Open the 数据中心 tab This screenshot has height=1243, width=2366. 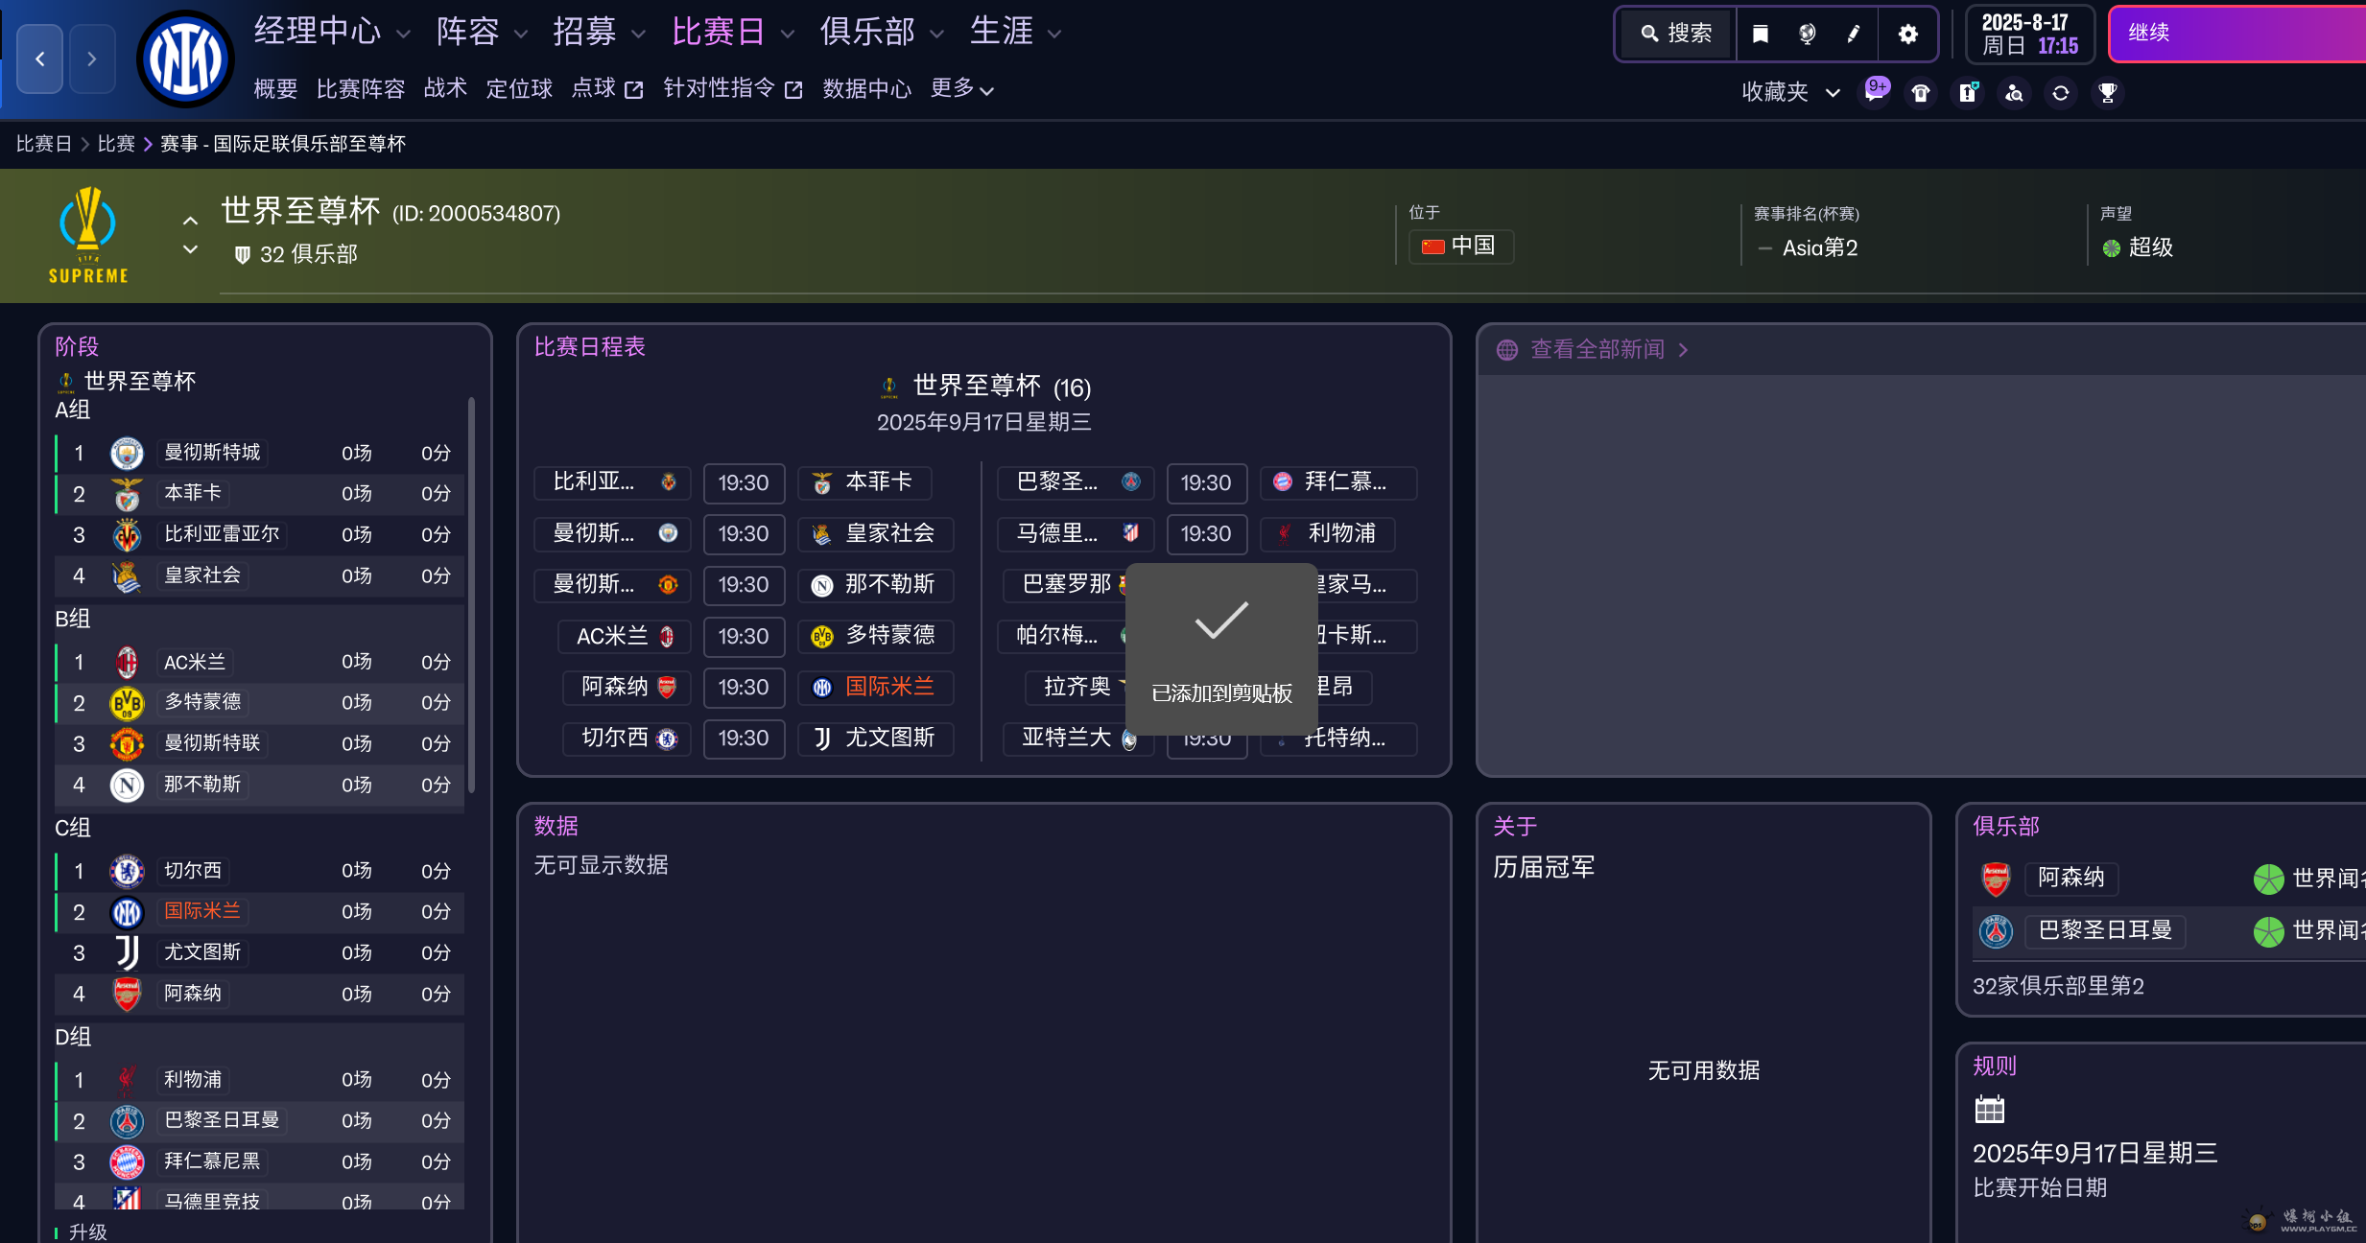click(x=867, y=89)
